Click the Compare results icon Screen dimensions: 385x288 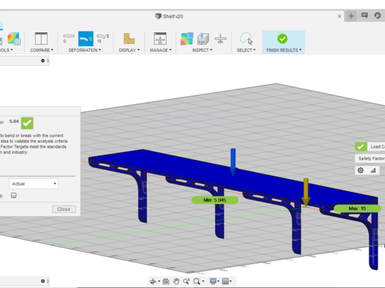click(41, 38)
